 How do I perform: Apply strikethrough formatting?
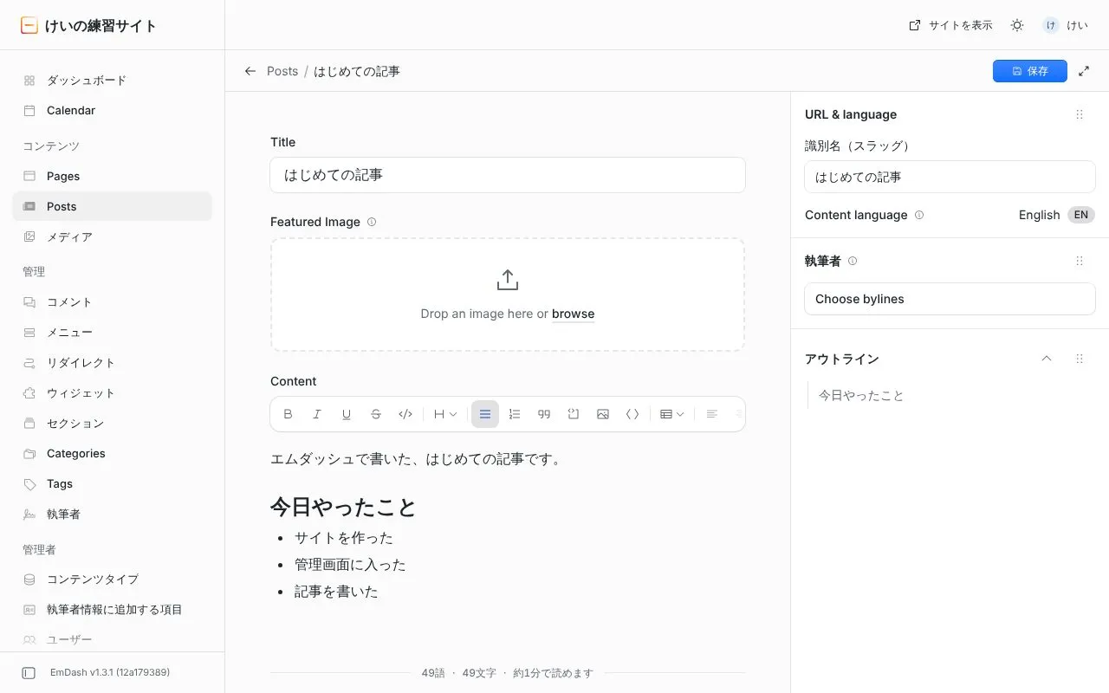[376, 414]
